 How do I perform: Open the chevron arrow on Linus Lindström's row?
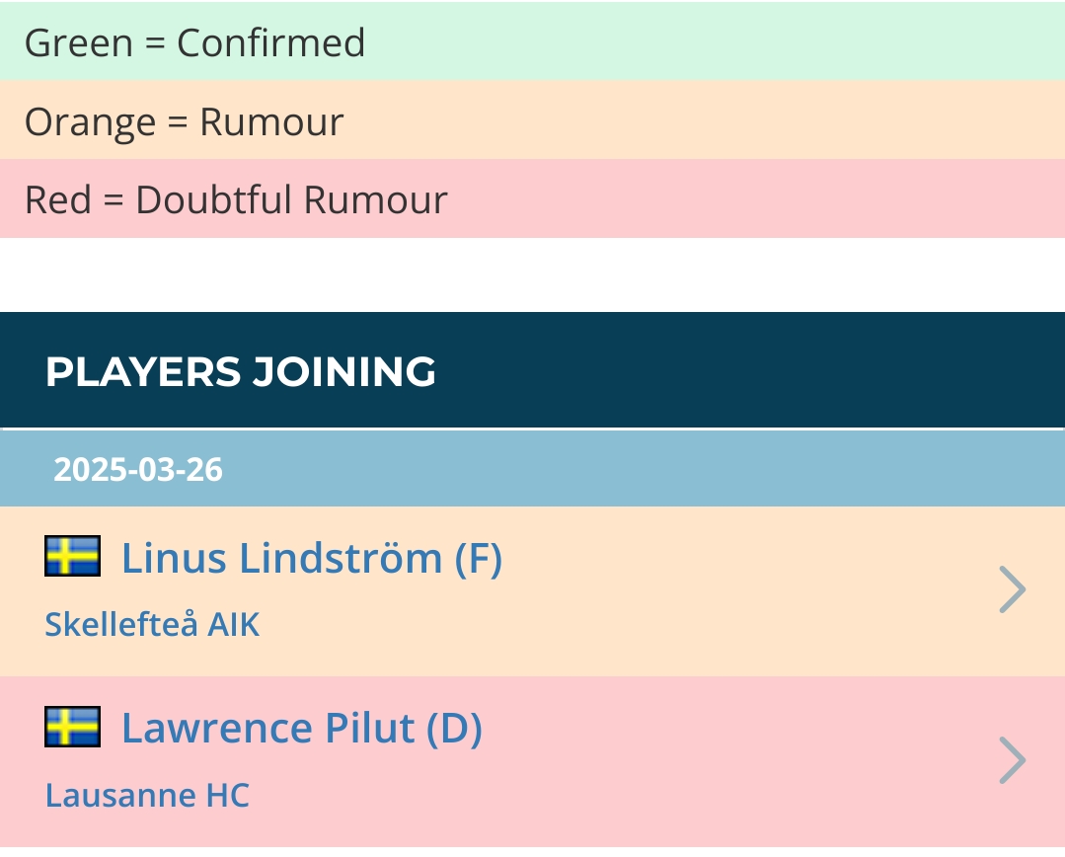tap(1012, 589)
